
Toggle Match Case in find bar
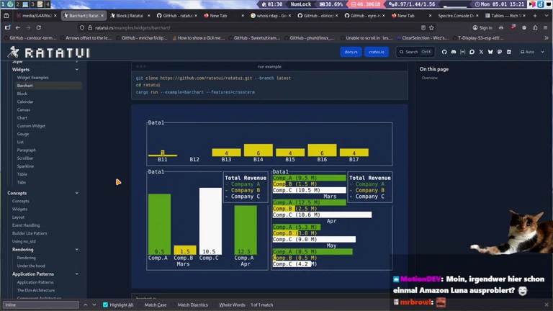tap(155, 305)
